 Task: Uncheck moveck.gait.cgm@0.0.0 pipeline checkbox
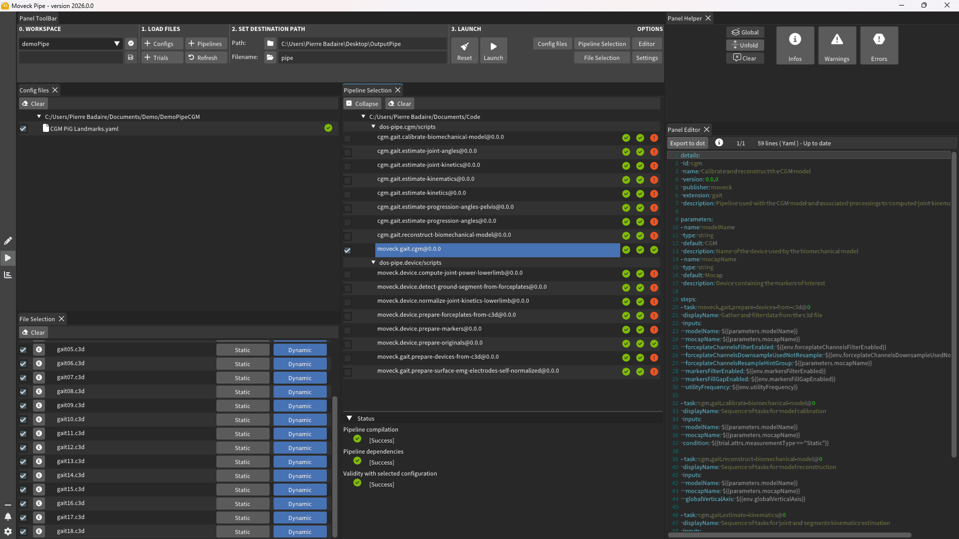[348, 250]
